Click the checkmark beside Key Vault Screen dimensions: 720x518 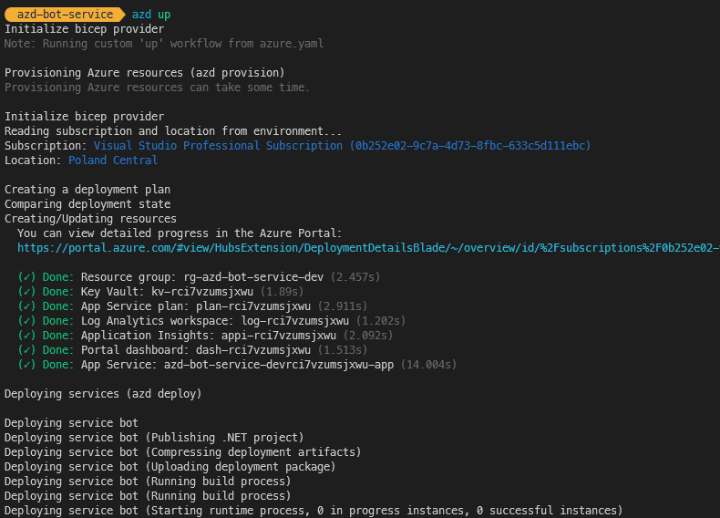click(26, 292)
